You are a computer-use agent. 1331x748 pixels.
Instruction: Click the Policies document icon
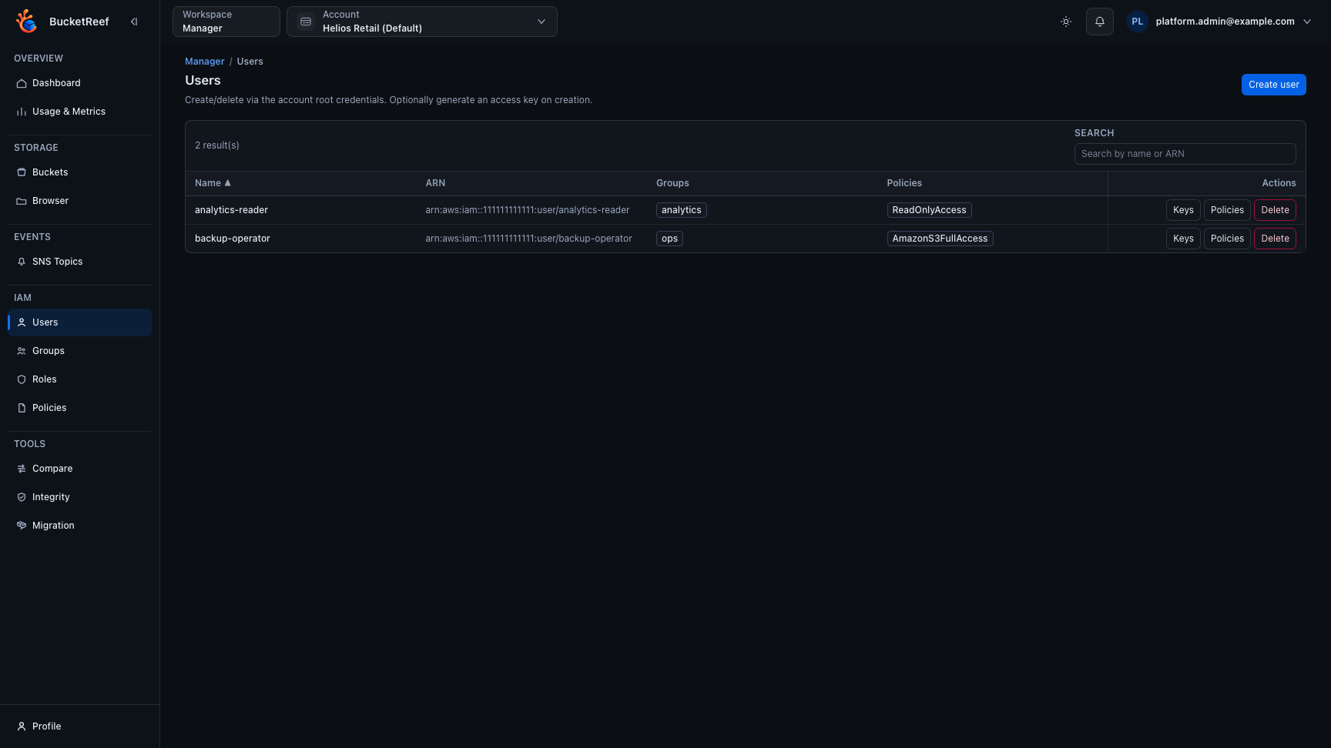pos(22,408)
